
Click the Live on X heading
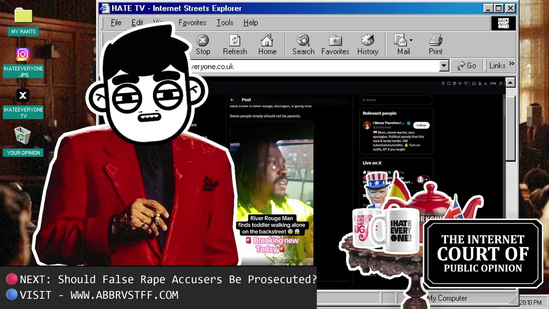click(372, 163)
